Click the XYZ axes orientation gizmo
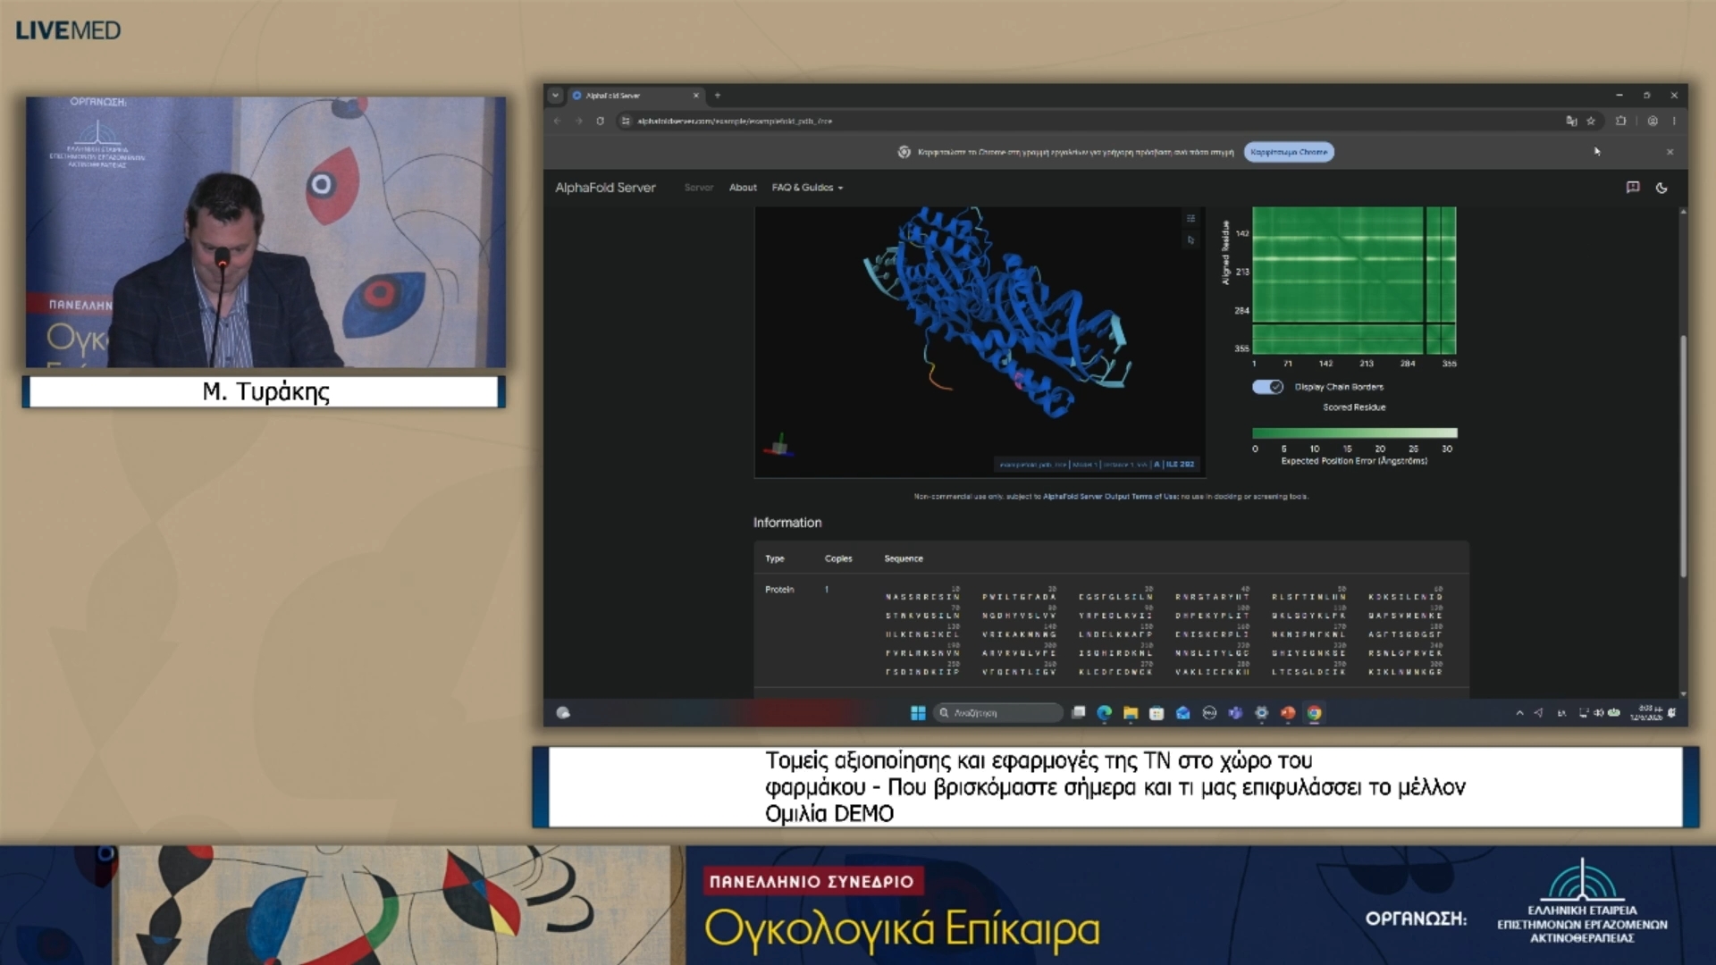Screen dimensions: 1716x965 pyautogui.click(x=780, y=446)
